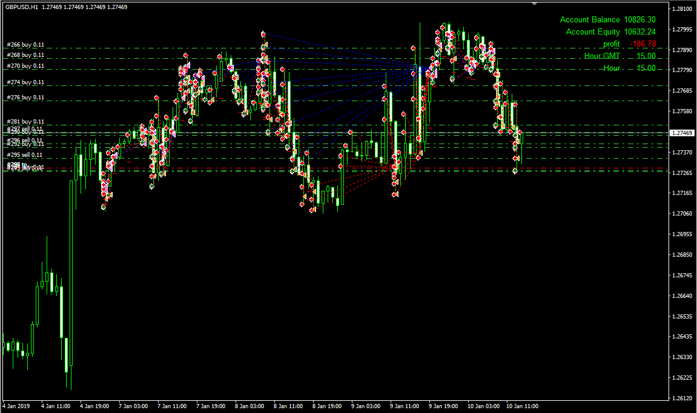697x413 pixels.
Task: Click the GBPUSD,H1 chart title text
Action: click(x=21, y=7)
